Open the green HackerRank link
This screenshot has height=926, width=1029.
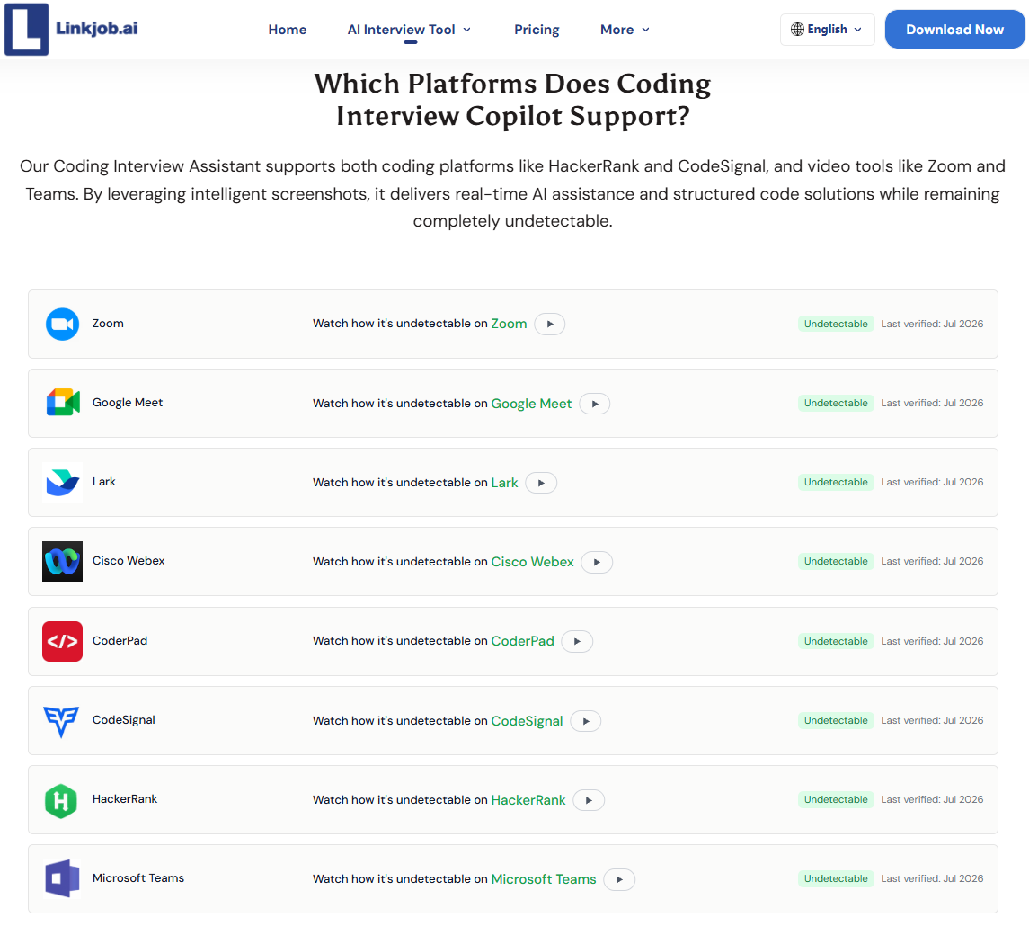[x=528, y=800]
